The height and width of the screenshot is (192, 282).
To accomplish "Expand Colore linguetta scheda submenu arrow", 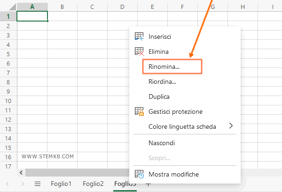I will (231, 126).
